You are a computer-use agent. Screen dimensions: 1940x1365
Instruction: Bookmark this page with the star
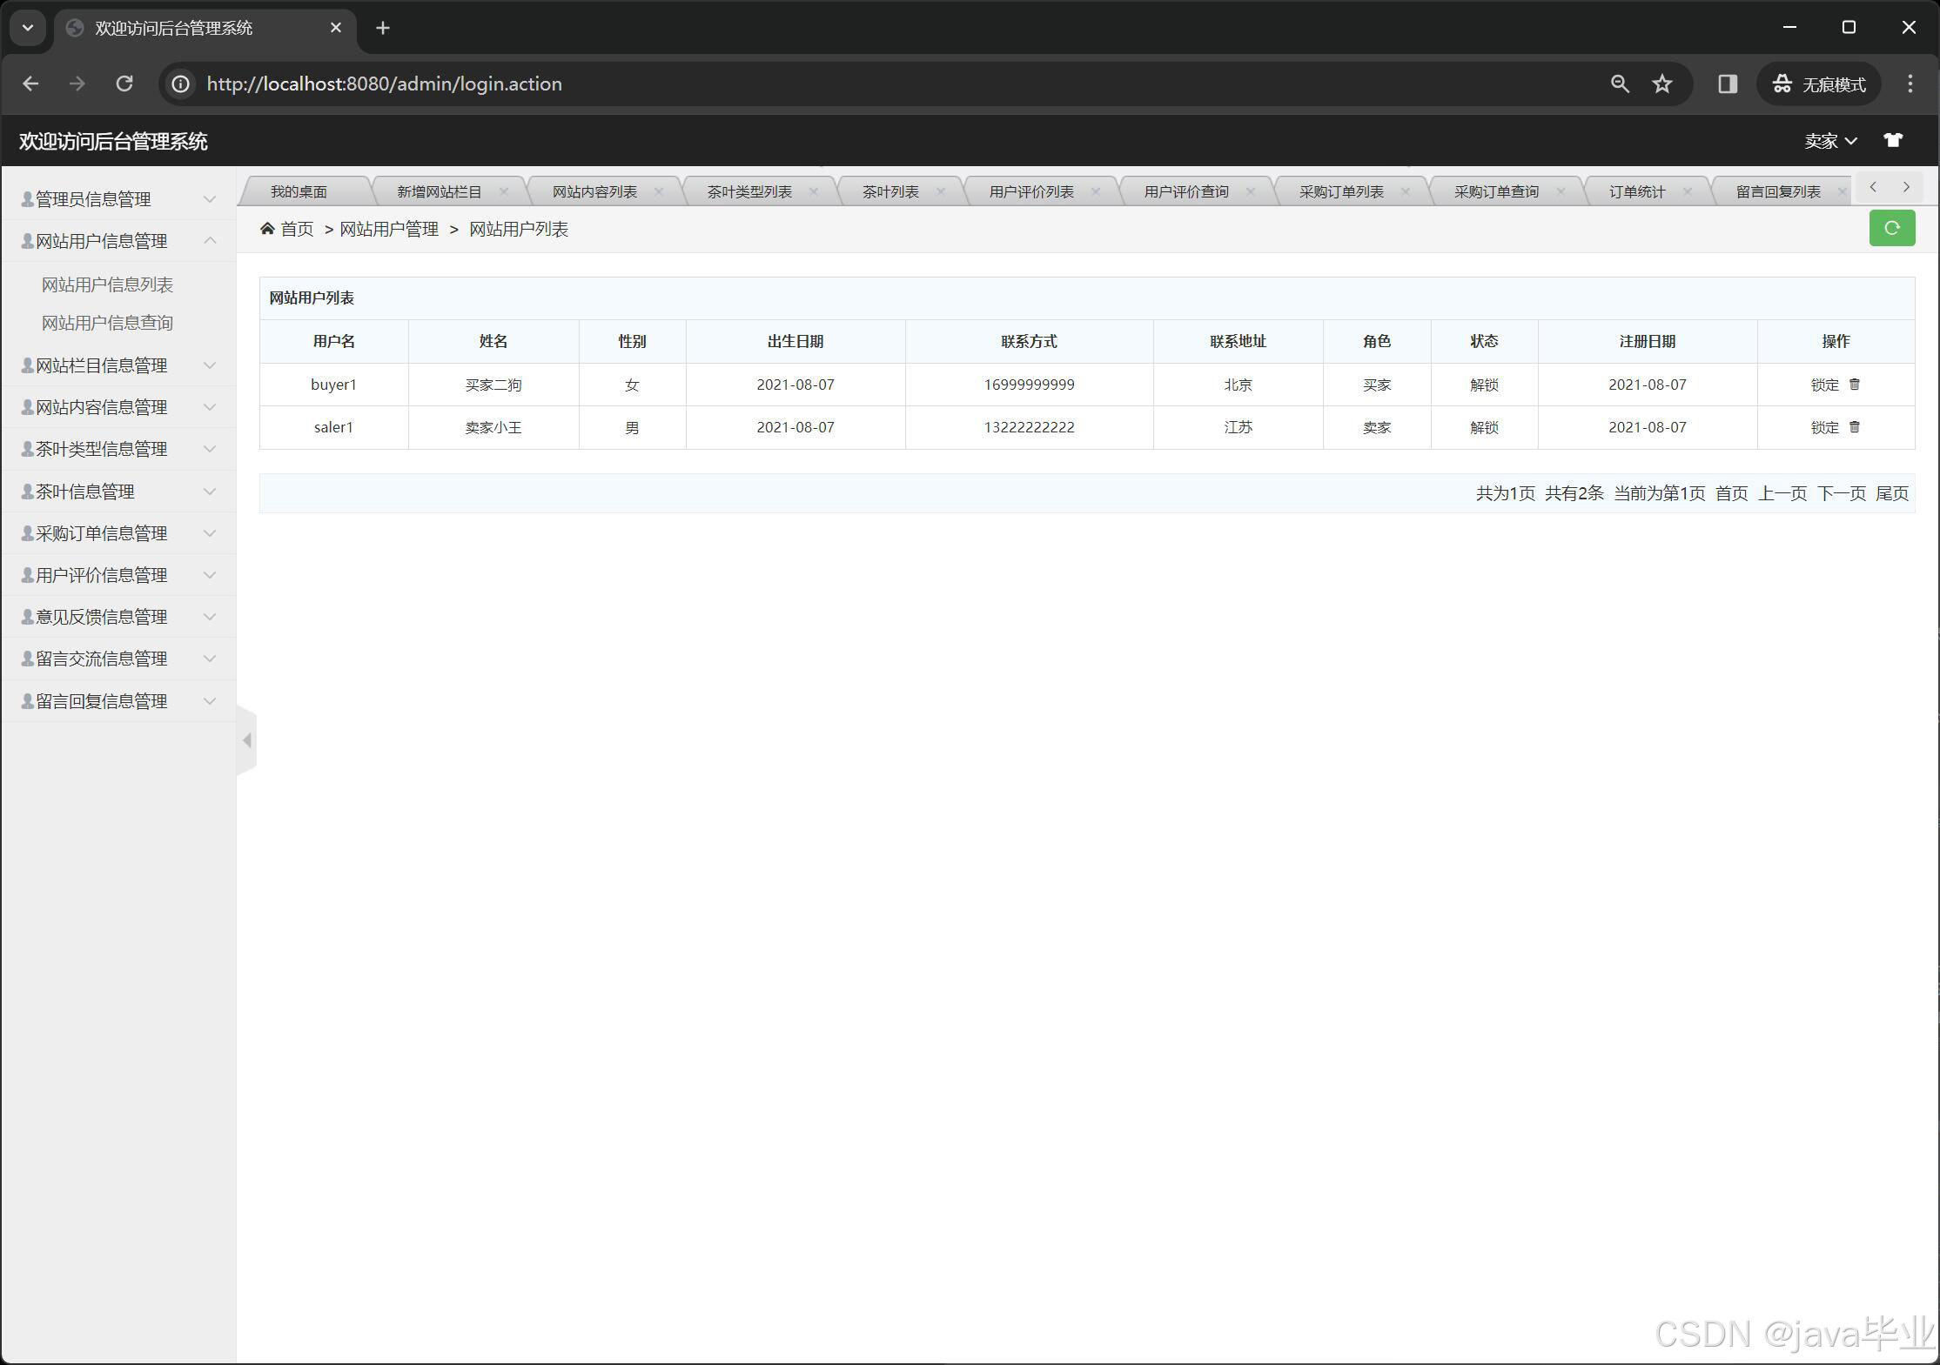[x=1662, y=84]
